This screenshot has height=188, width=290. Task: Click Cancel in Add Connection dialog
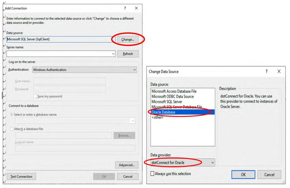pos(128,176)
